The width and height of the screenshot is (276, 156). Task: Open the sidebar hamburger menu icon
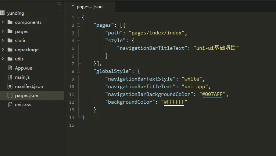click(x=59, y=4)
